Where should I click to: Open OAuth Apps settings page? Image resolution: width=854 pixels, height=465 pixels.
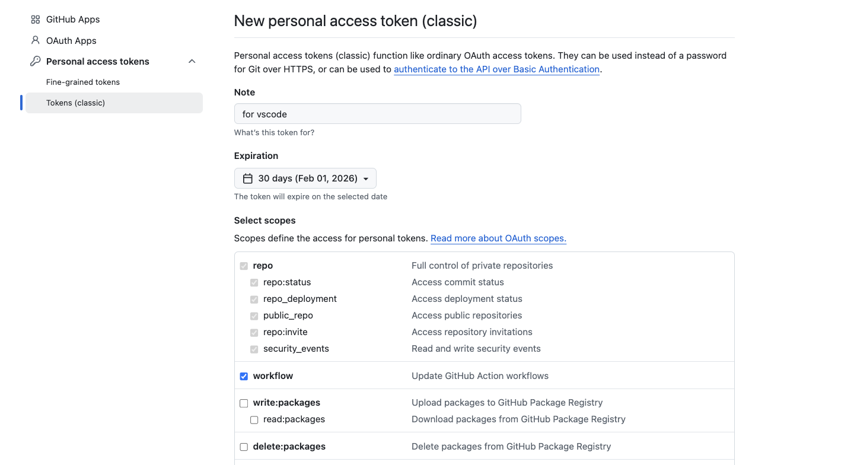click(71, 41)
